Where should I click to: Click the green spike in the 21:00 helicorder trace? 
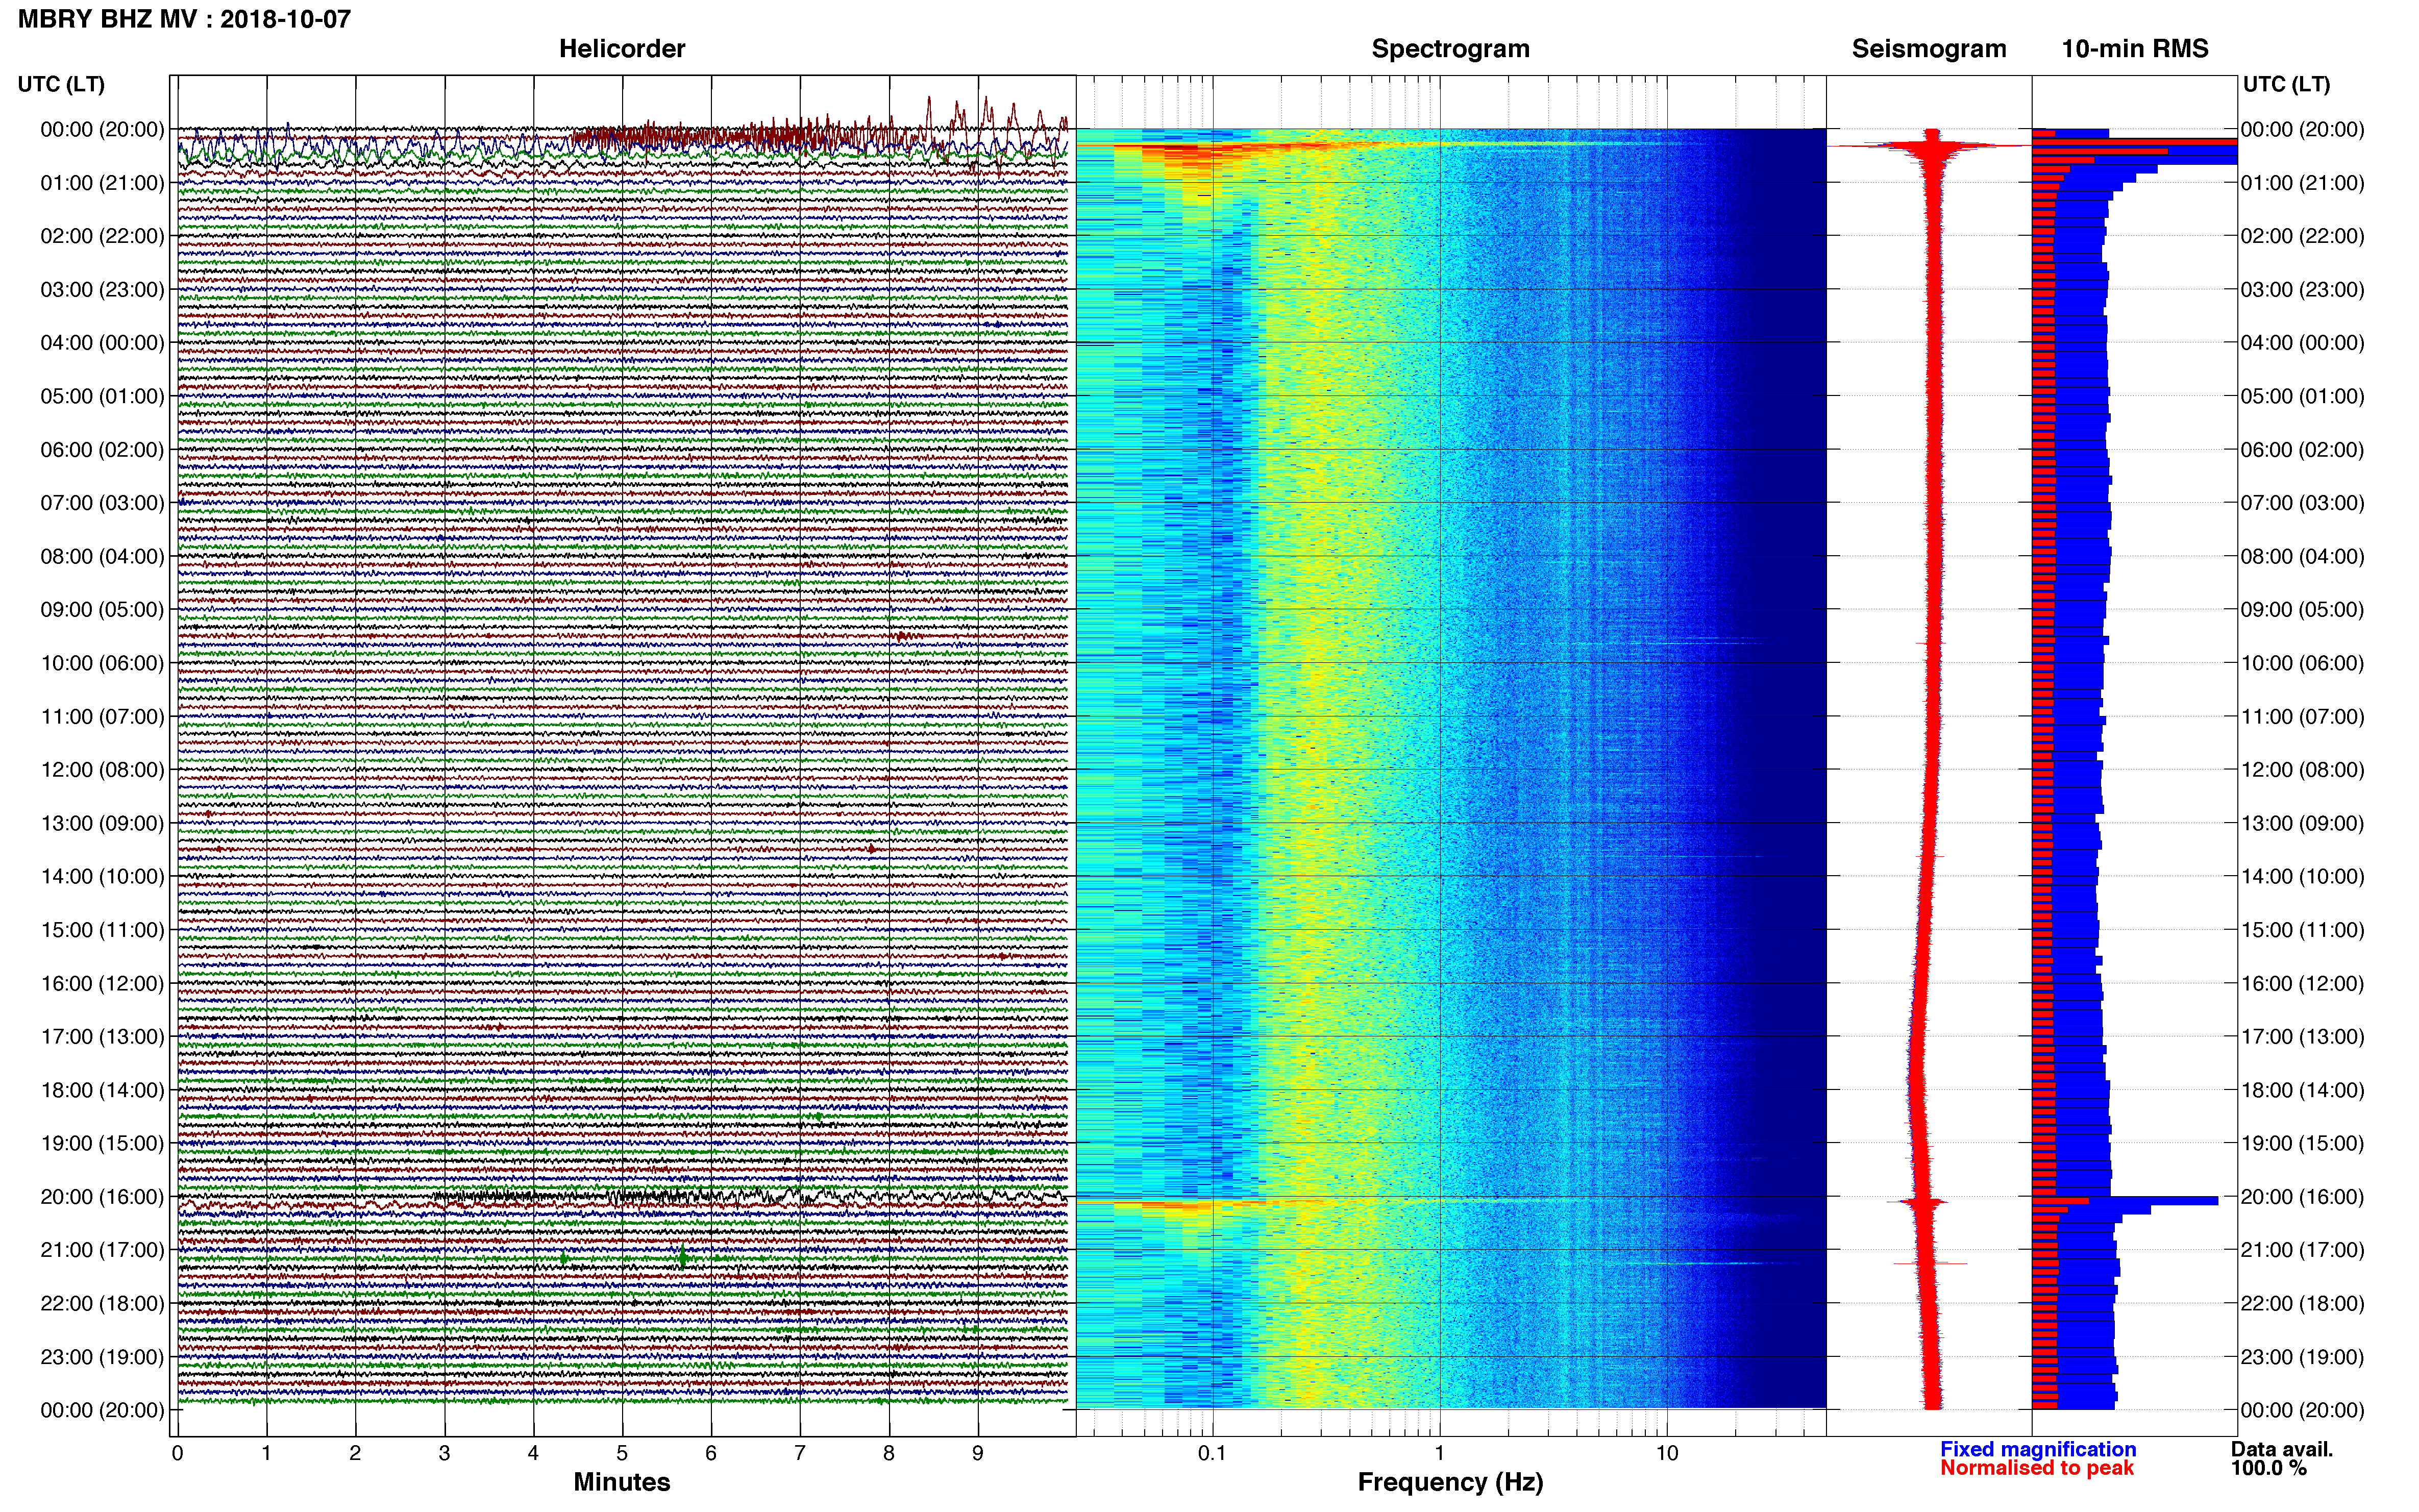[682, 1256]
